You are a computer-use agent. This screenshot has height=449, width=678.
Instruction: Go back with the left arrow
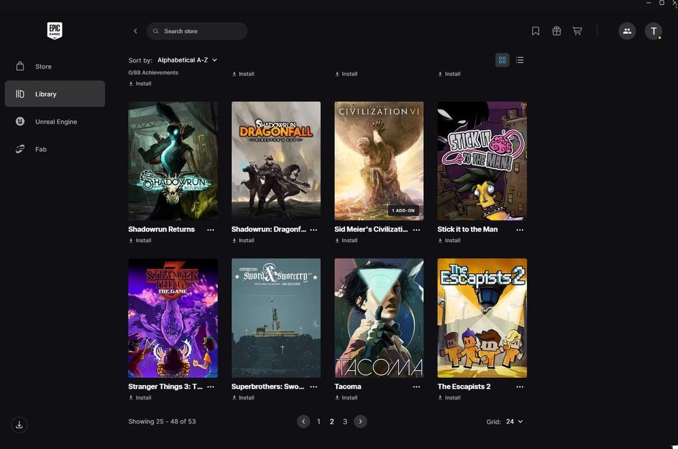(136, 31)
